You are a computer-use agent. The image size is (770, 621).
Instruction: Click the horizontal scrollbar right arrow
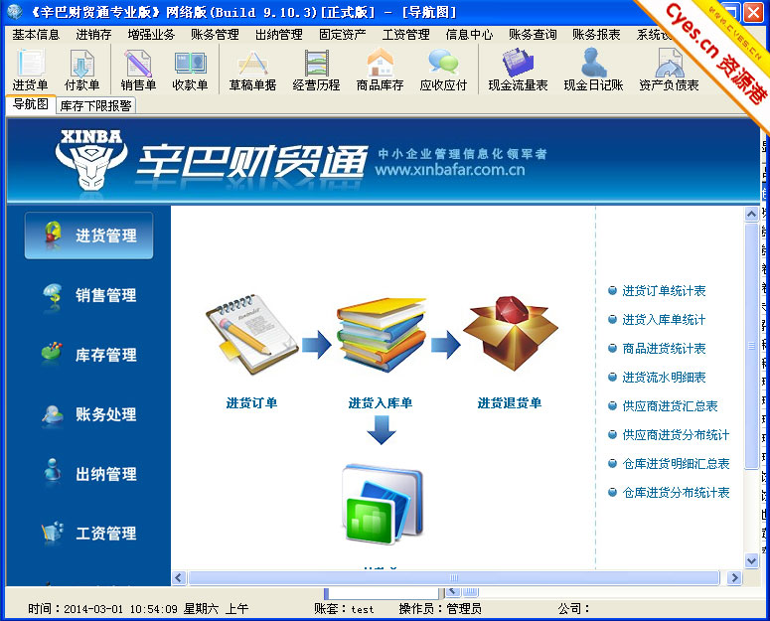tap(734, 578)
